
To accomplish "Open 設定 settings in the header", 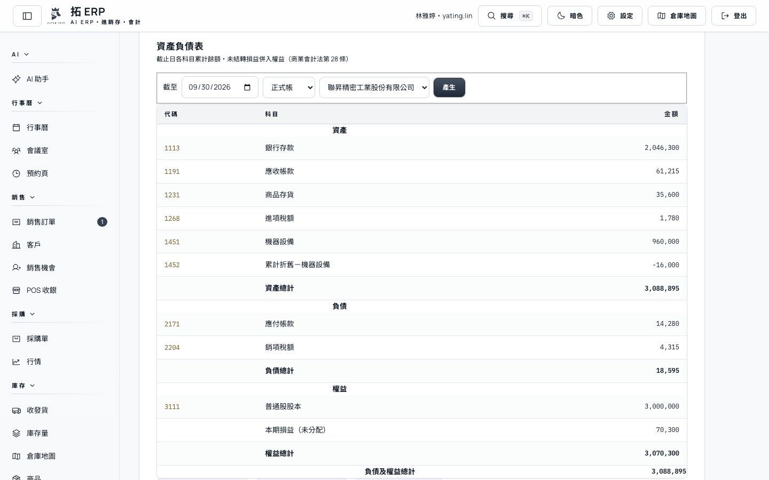I will tap(620, 16).
